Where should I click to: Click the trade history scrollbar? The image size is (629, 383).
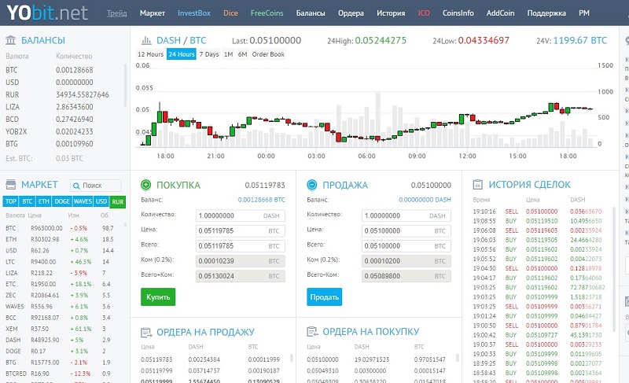point(614,269)
